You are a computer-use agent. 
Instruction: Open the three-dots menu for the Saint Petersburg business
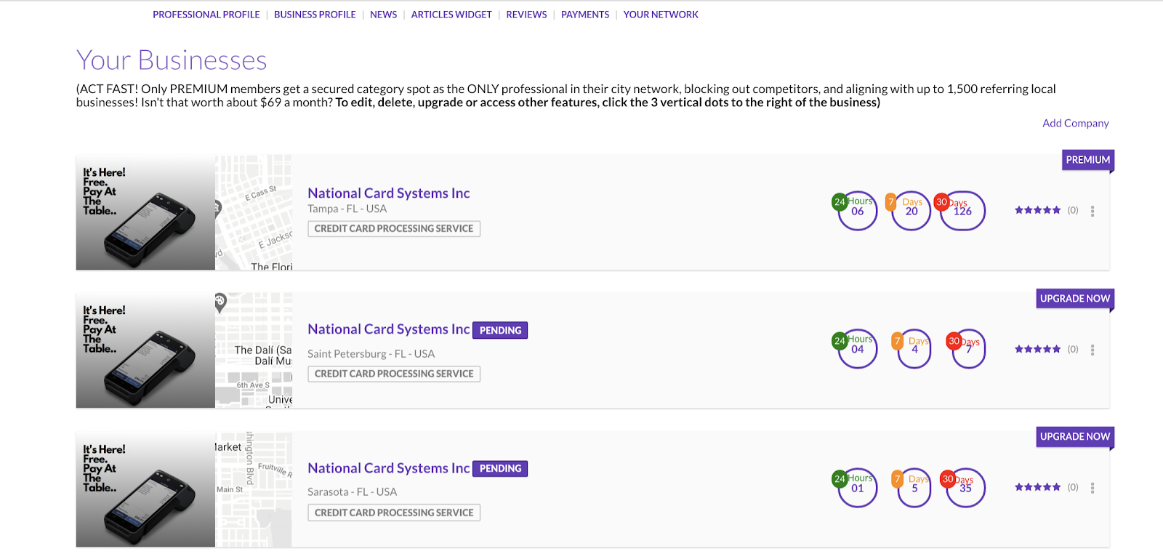tap(1092, 350)
